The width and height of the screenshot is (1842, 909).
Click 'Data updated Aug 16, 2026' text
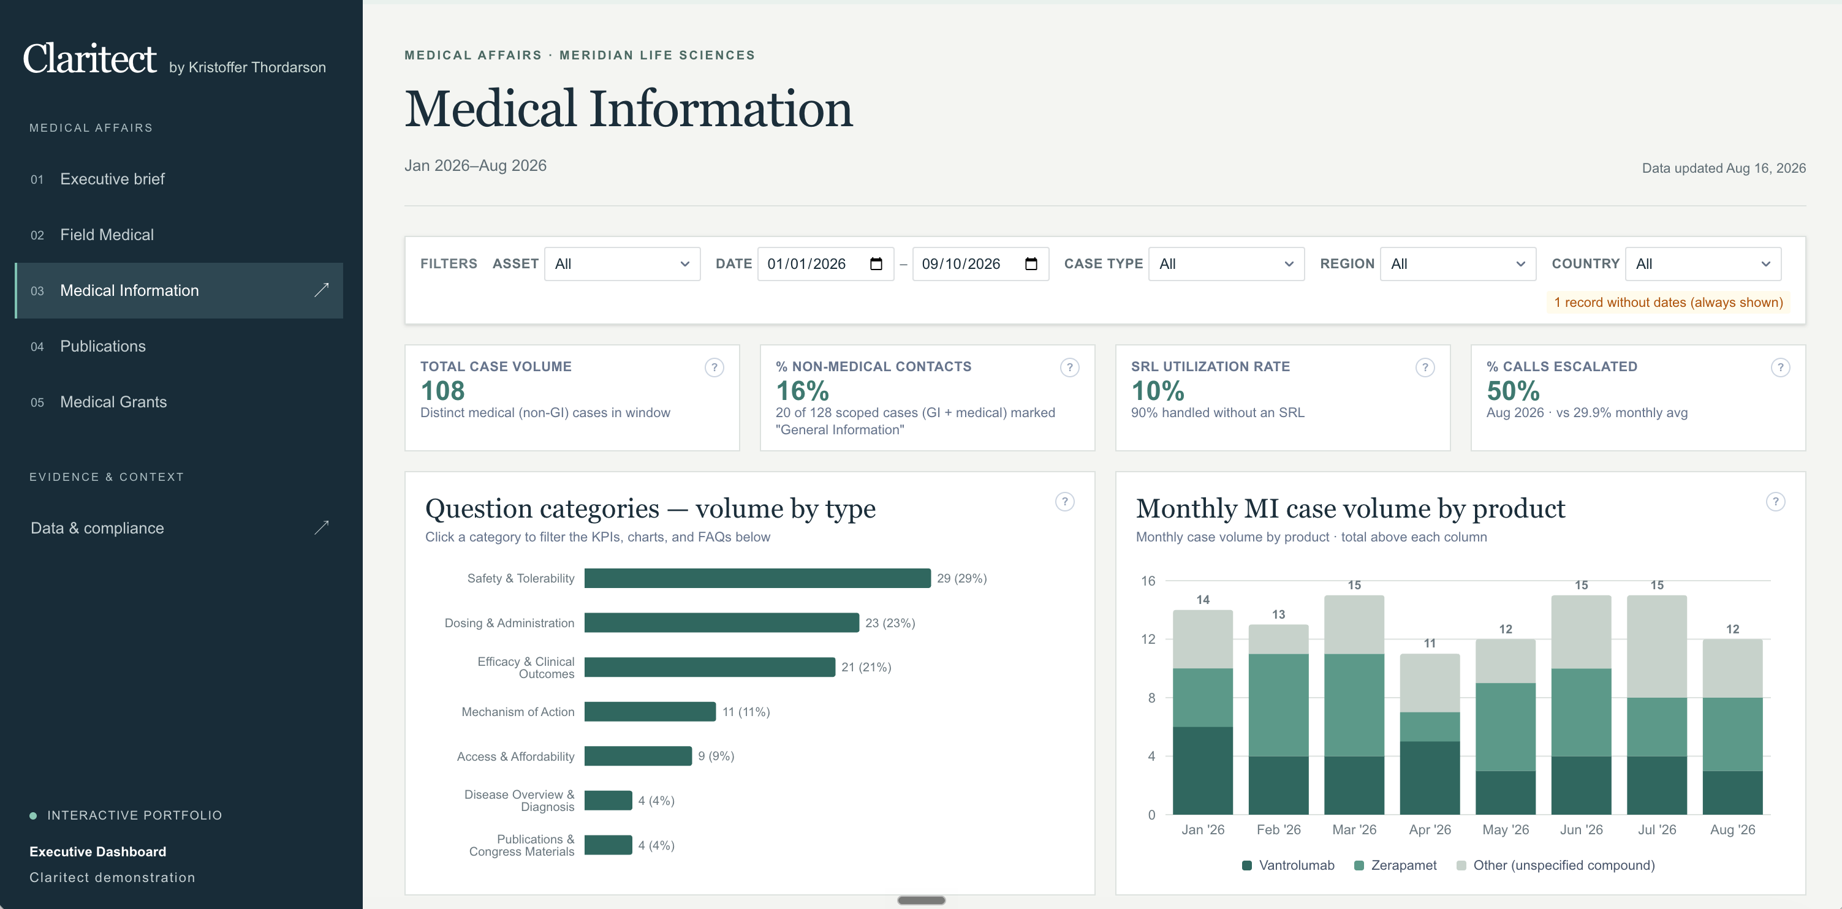click(x=1723, y=168)
